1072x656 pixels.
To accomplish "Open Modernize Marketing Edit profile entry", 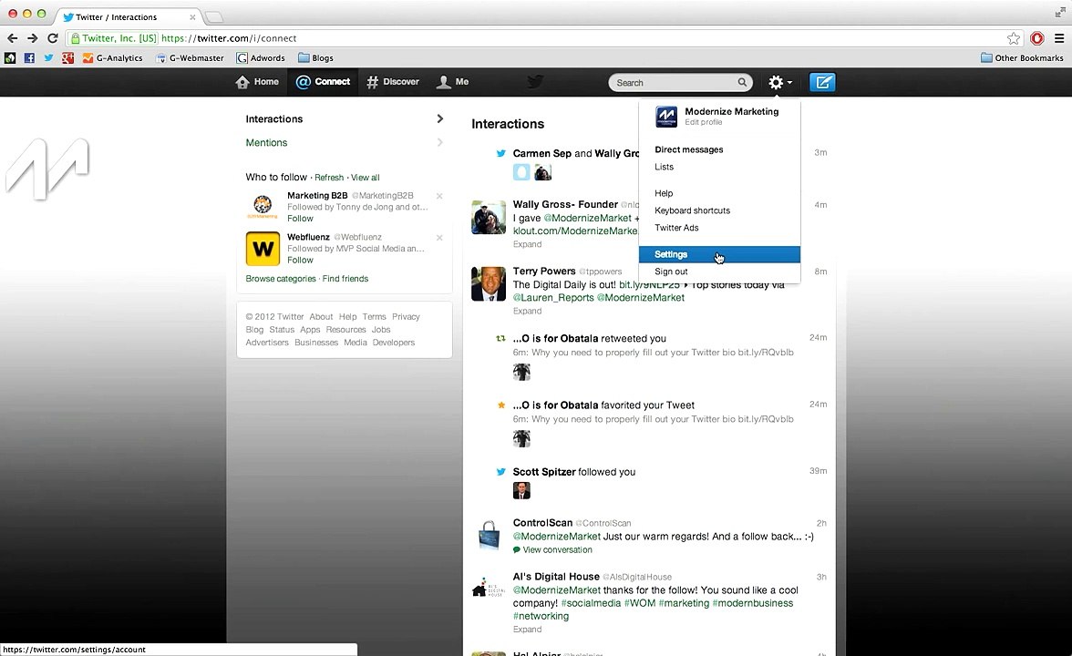I will (x=719, y=117).
